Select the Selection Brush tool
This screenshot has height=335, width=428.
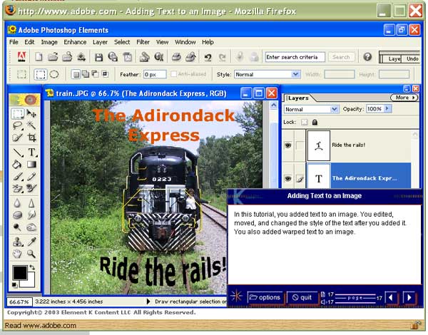click(x=17, y=138)
